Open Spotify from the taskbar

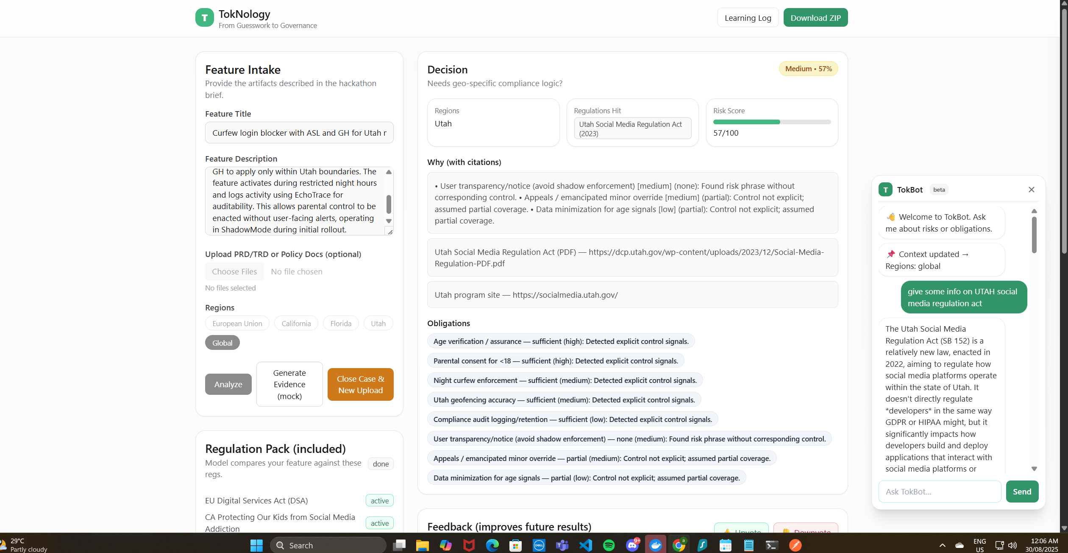609,545
